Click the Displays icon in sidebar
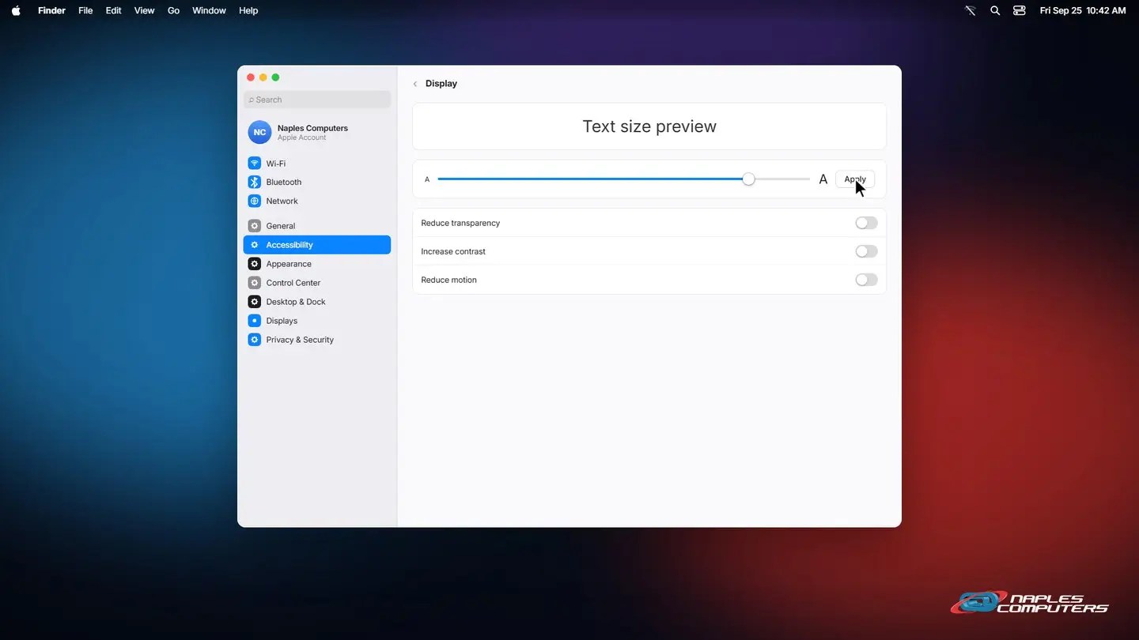1139x640 pixels. [254, 321]
